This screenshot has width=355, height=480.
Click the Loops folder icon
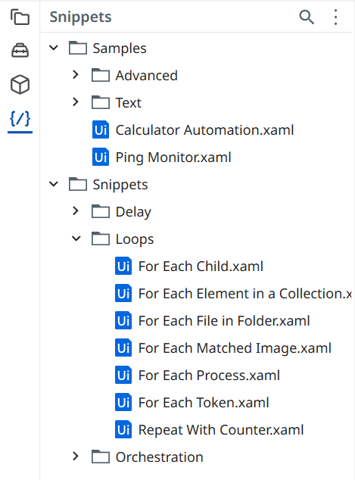[101, 238]
